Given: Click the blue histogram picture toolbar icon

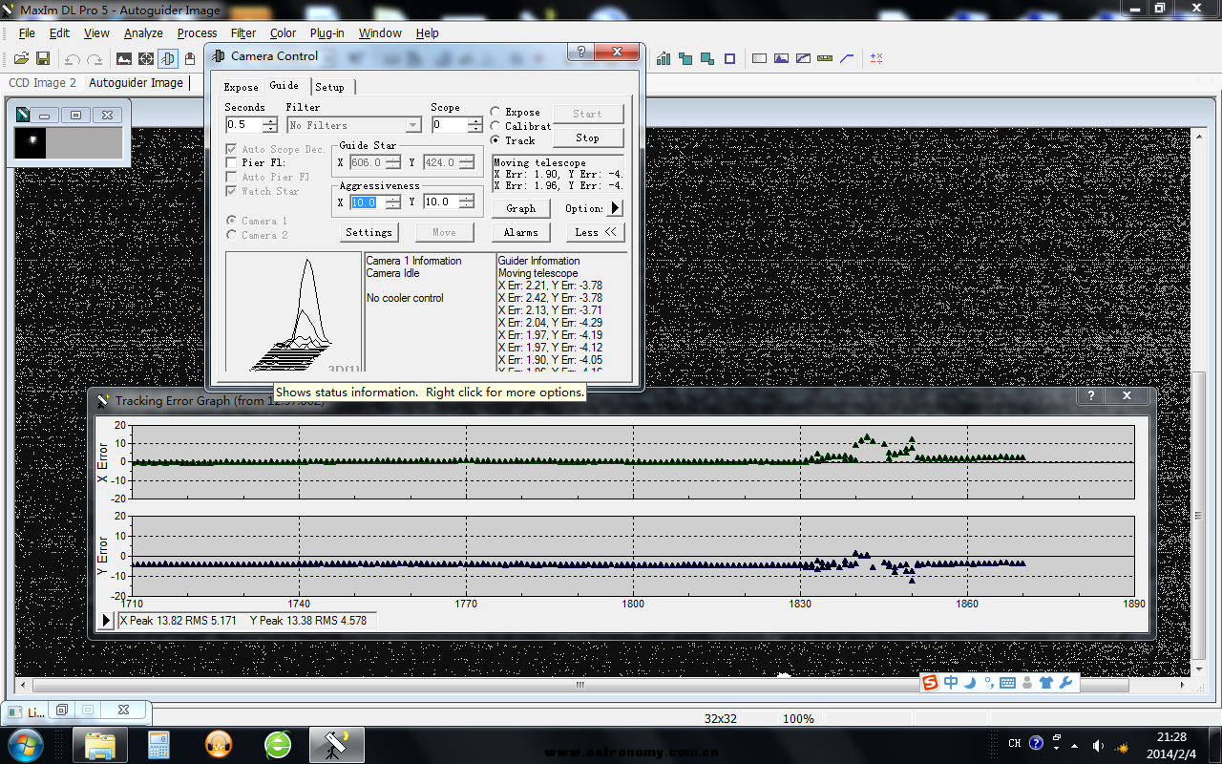Looking at the screenshot, I should pyautogui.click(x=782, y=58).
